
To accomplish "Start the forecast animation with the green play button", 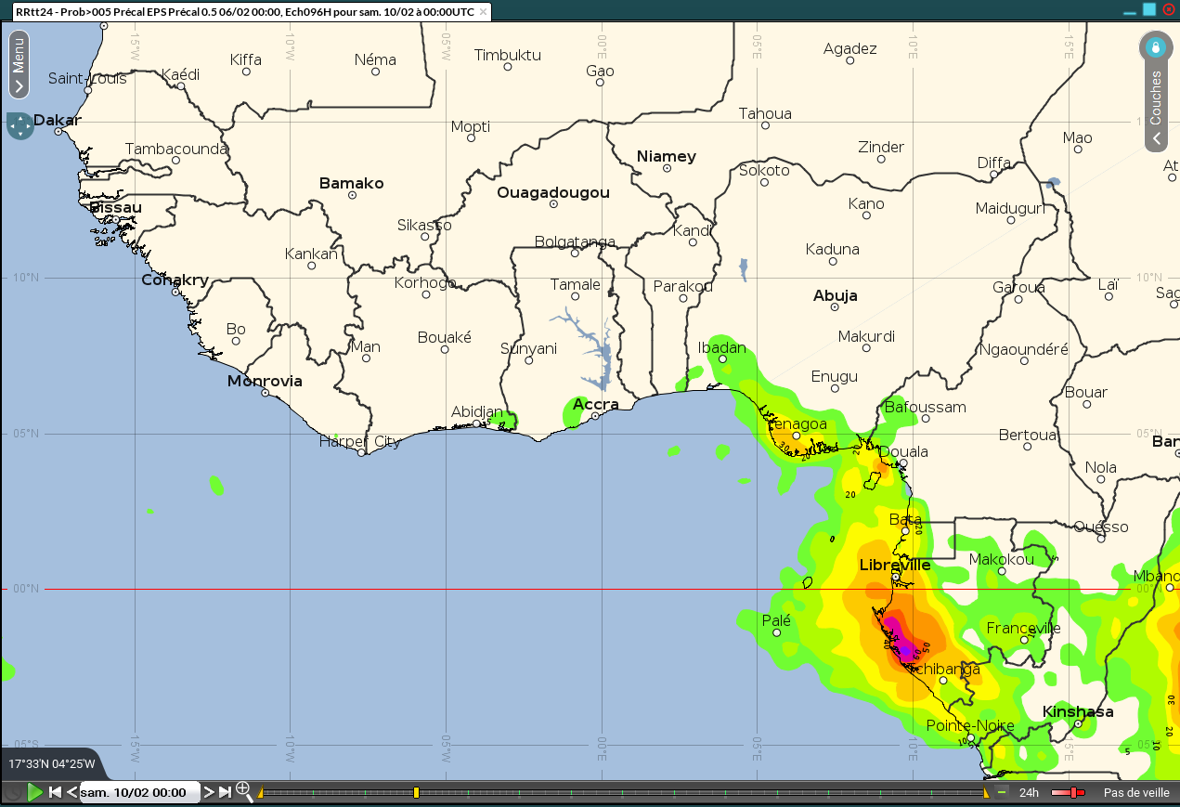I will tap(35, 792).
